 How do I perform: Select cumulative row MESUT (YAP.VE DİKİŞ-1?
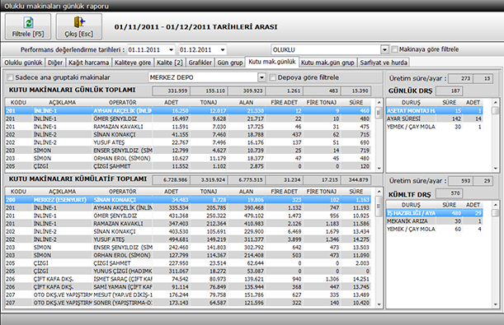(188, 295)
